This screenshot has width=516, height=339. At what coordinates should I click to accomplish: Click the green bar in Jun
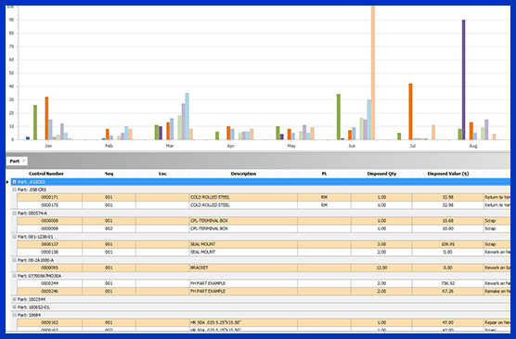point(339,117)
